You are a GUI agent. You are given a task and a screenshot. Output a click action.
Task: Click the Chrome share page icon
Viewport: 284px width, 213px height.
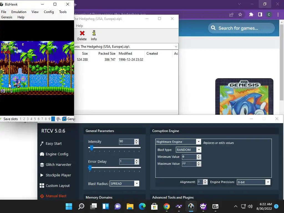(x=231, y=15)
